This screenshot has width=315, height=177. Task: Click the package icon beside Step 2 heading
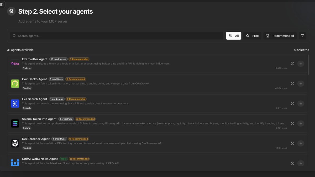tap(11, 11)
